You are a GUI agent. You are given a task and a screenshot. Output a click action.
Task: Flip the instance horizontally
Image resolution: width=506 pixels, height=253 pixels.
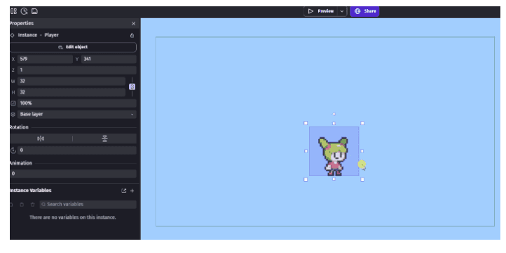pyautogui.click(x=41, y=139)
